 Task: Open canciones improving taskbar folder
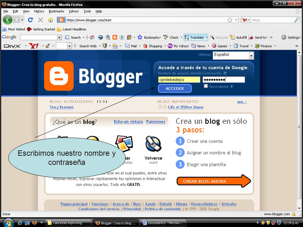coord(68,223)
